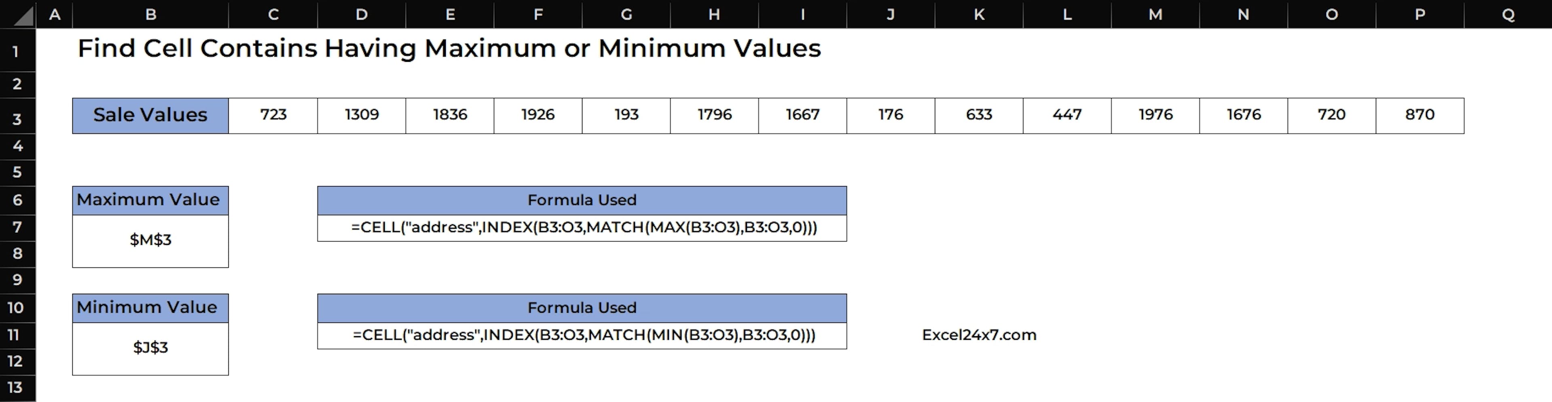Select the cell containing 633

tap(979, 116)
